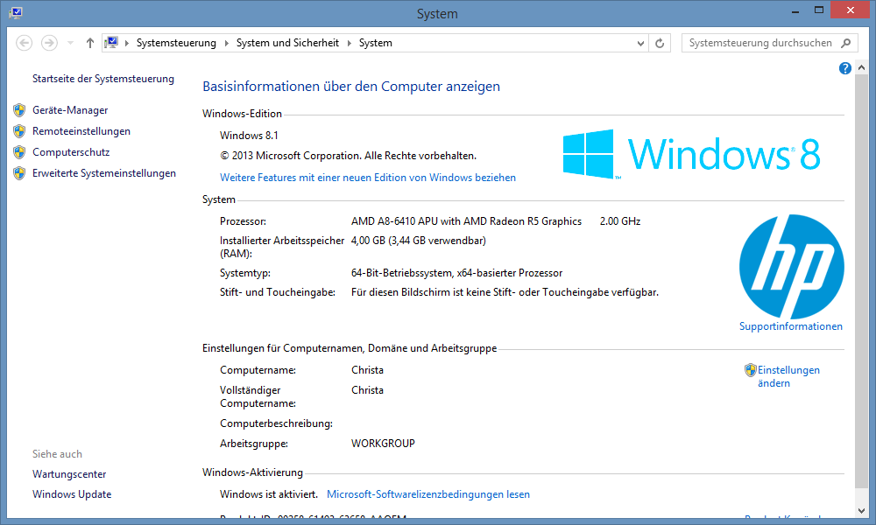The height and width of the screenshot is (525, 876).
Task: Click the back navigation arrow
Action: click(x=24, y=43)
